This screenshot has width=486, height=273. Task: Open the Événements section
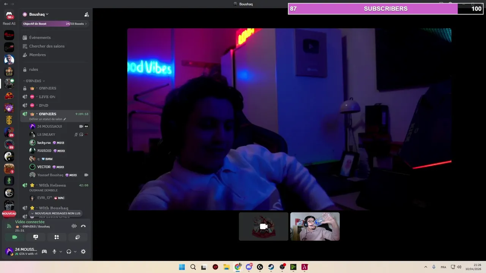(55, 38)
